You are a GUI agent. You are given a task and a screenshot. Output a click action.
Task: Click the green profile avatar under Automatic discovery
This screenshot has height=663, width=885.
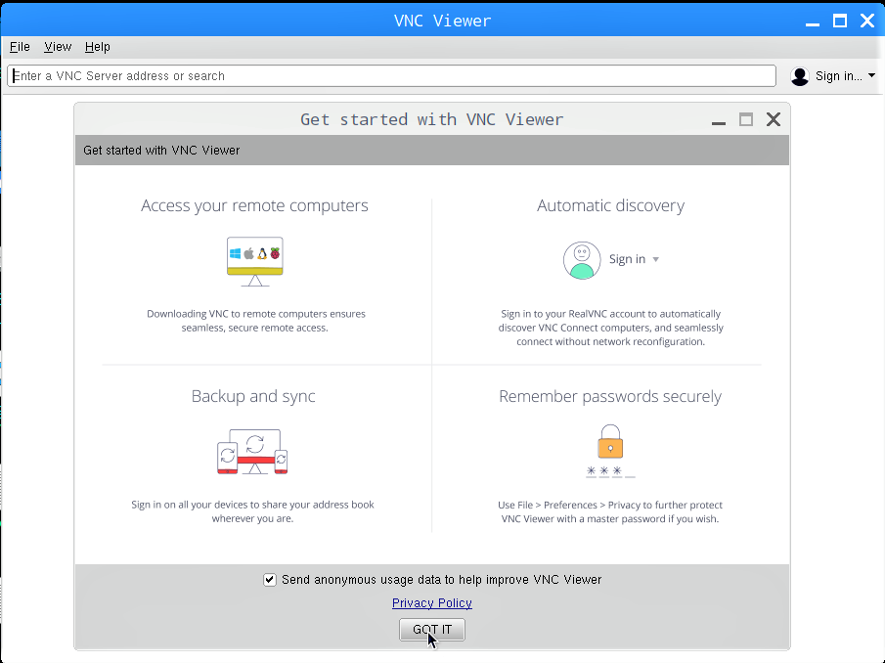point(582,260)
